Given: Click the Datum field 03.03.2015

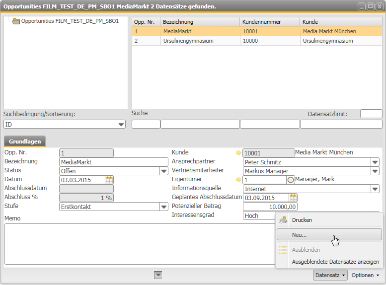Looking at the screenshot, I should (82, 180).
